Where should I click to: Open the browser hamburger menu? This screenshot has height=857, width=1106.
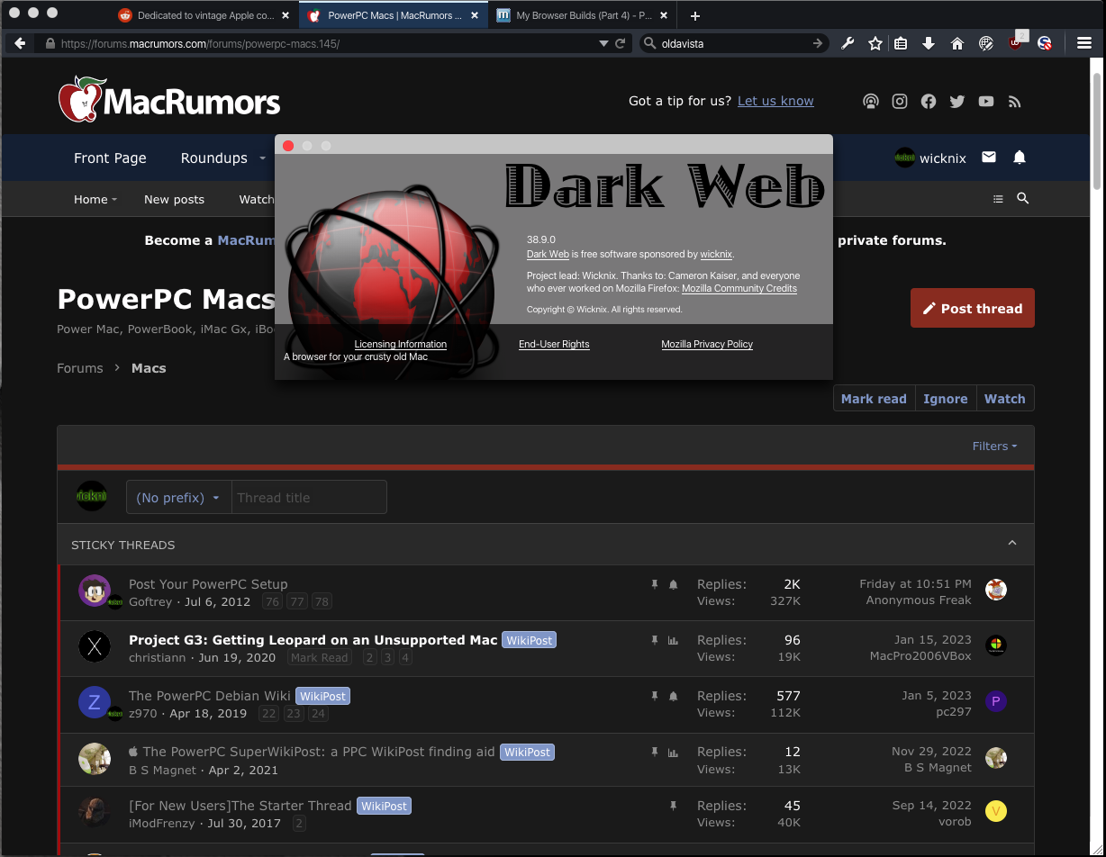tap(1084, 43)
